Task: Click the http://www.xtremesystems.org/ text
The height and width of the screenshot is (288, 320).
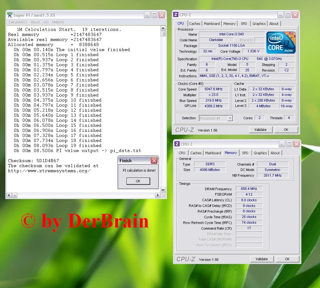Action: tap(49, 171)
